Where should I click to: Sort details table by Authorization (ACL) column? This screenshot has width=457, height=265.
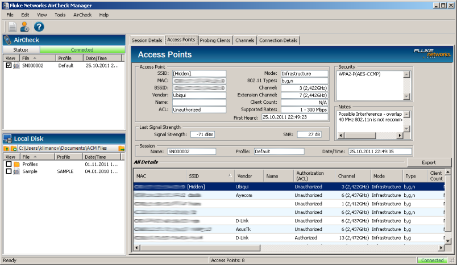[314, 176]
